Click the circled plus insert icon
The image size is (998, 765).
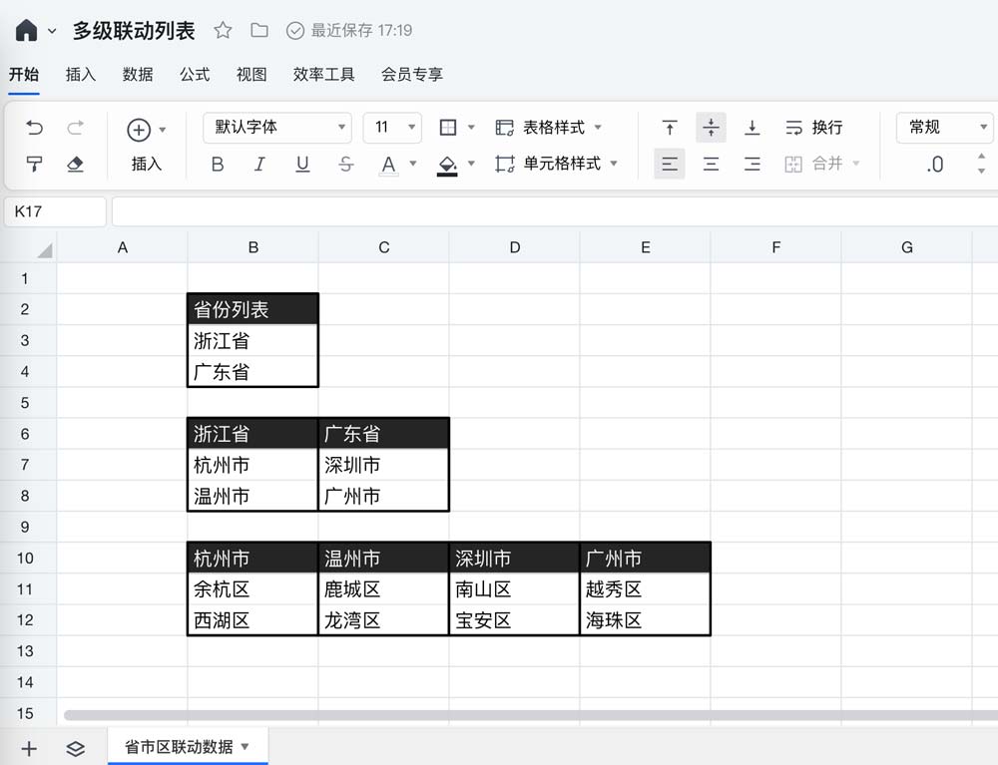tap(139, 130)
